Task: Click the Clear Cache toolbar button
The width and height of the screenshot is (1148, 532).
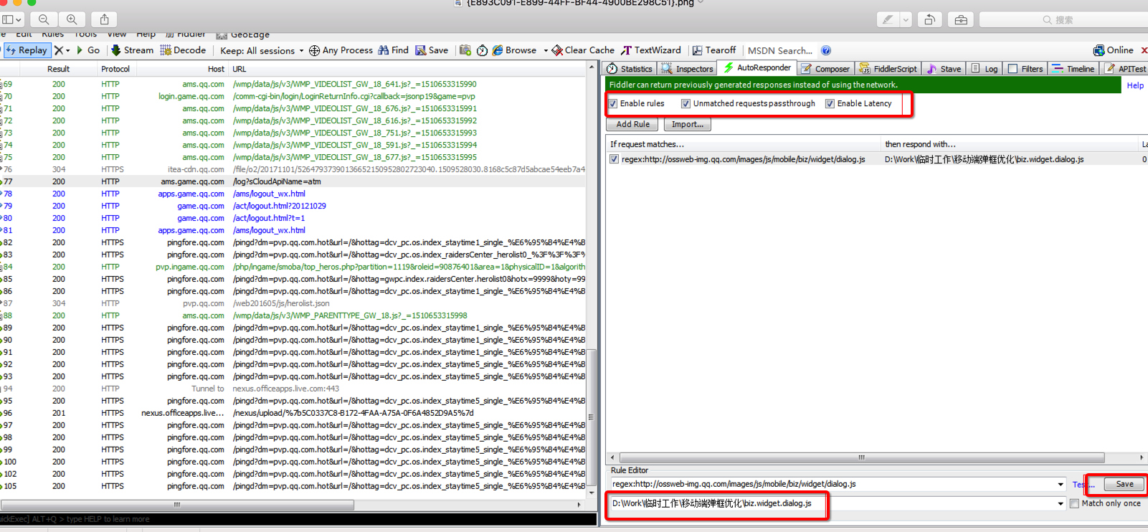Action: pos(583,50)
